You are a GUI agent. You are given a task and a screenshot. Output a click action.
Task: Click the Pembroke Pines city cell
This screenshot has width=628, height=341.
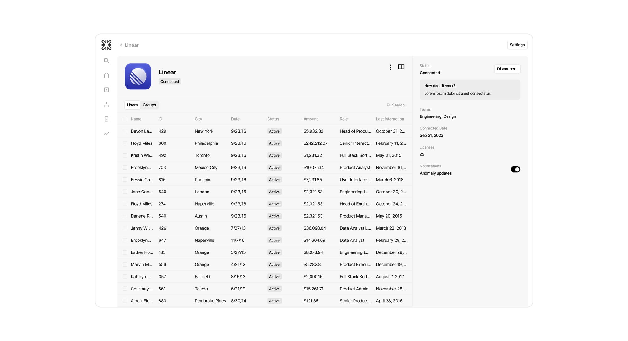pyautogui.click(x=210, y=301)
